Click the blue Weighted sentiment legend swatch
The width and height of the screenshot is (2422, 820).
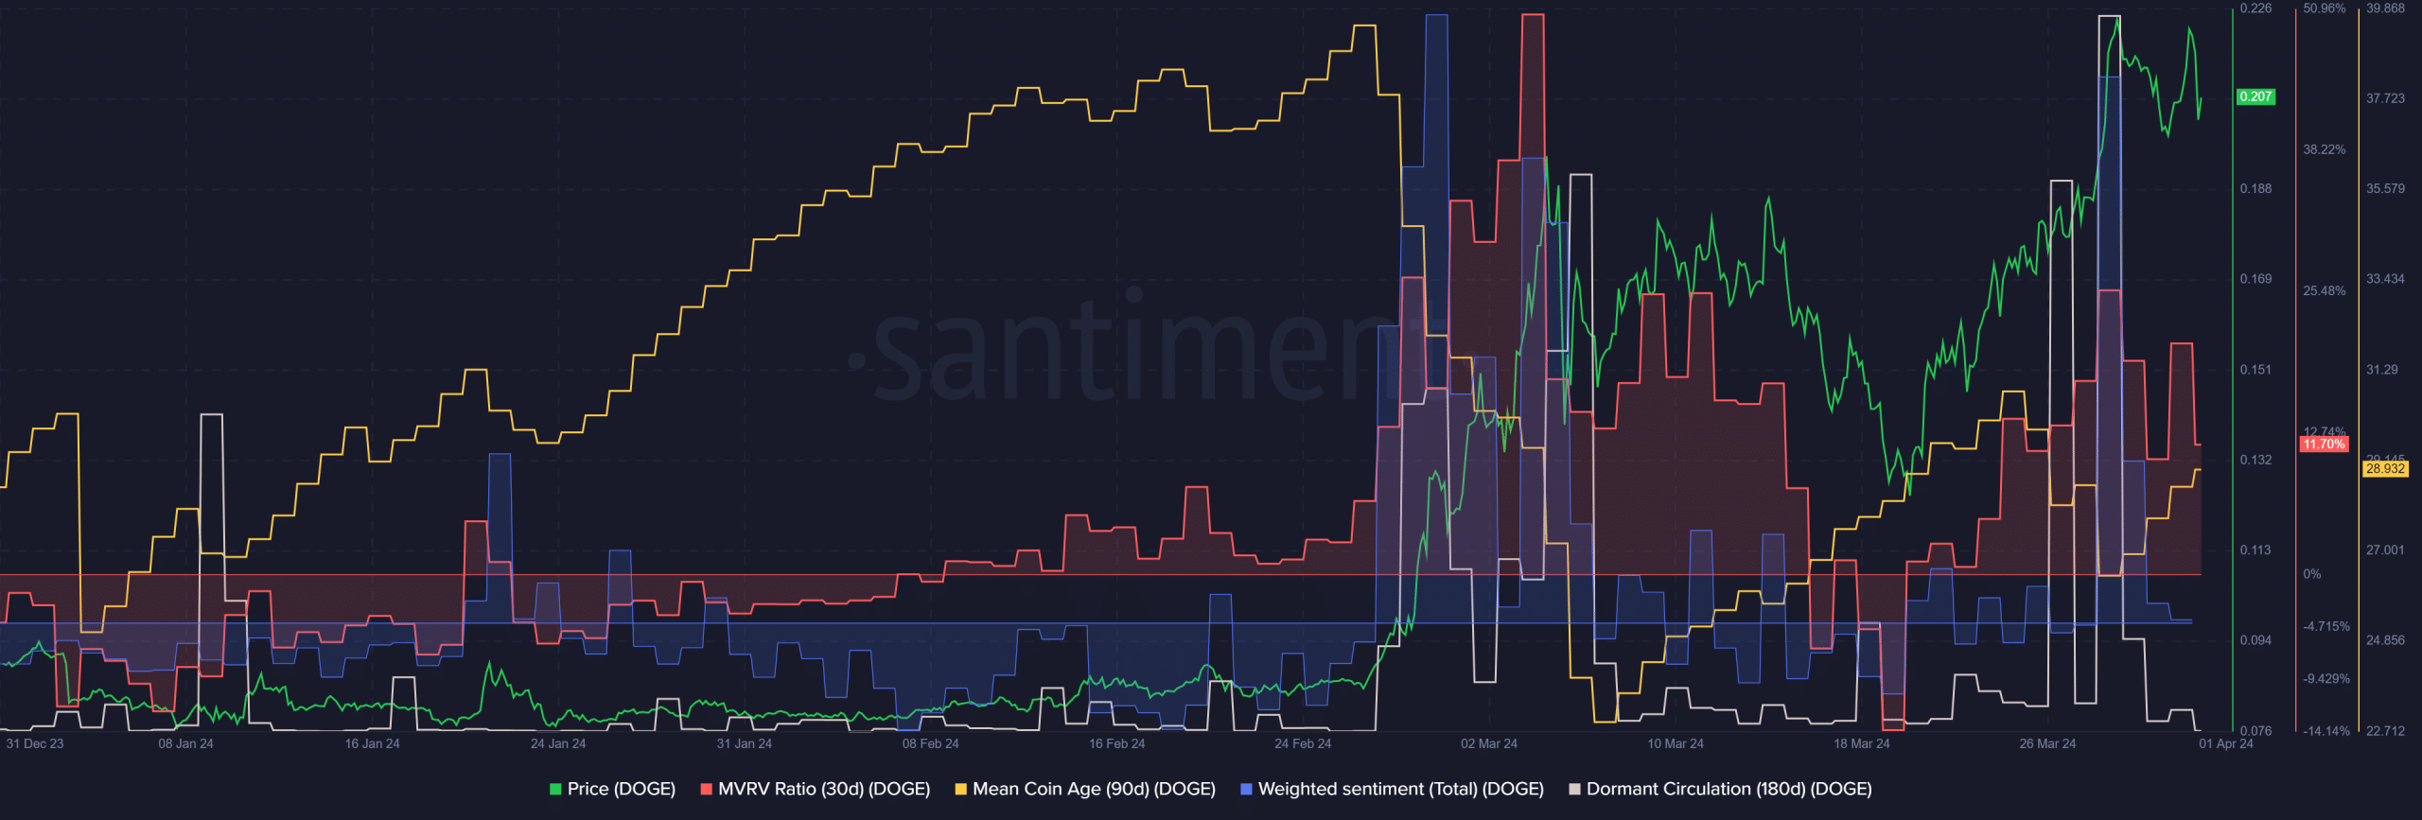click(1246, 789)
